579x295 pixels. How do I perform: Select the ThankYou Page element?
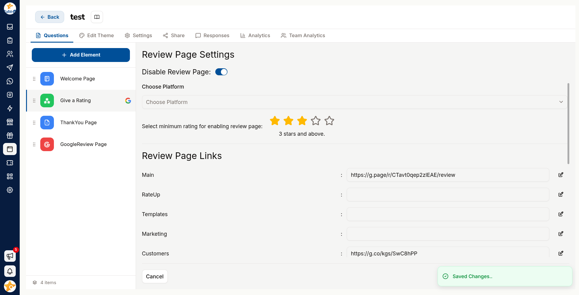pos(81,122)
